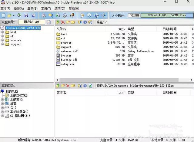Click the Open CD/DVD disc icon
Screen dimensions: 194x142
(19, 15)
